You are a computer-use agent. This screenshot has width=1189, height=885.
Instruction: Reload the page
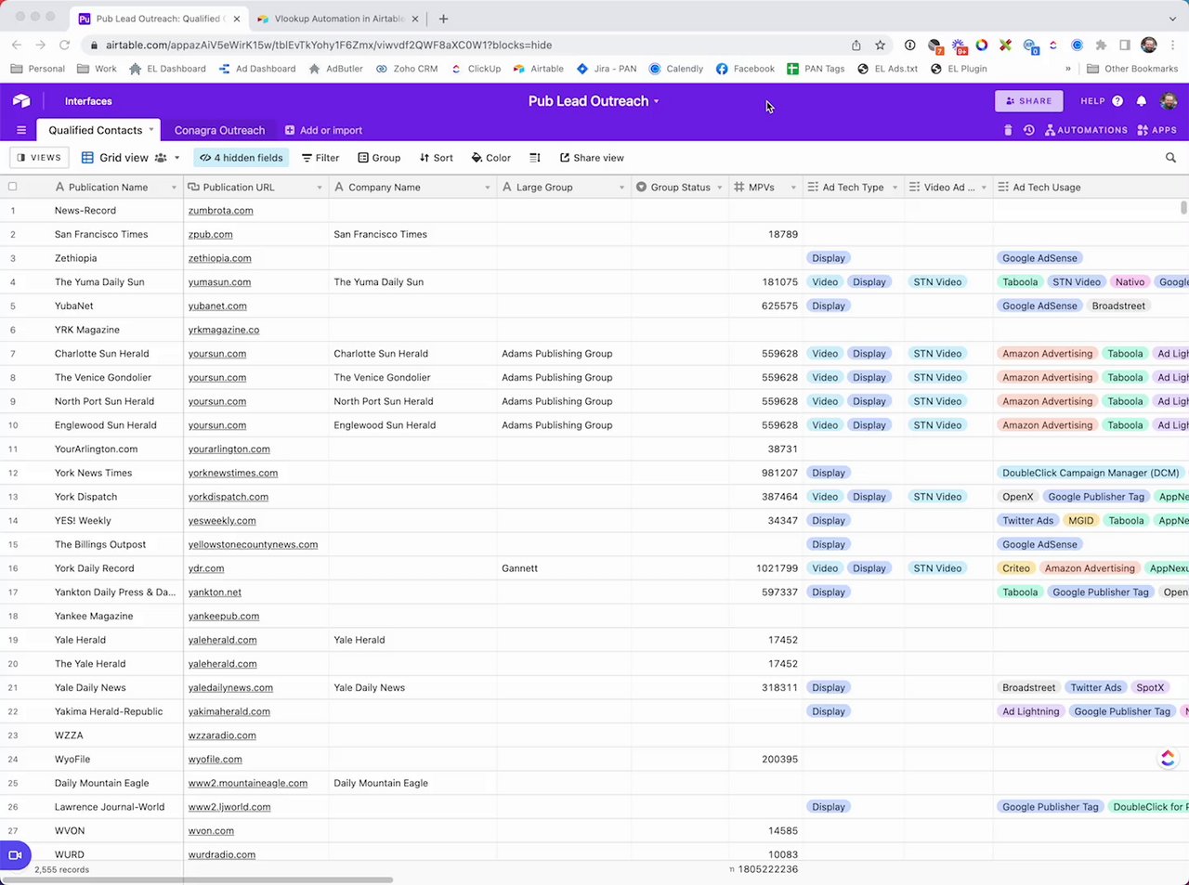click(64, 45)
